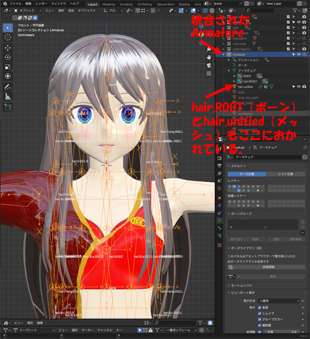Viewport: 310px width, 339px height.
Task: Uncheck the light collection checkbox
Action: [x=288, y=27]
